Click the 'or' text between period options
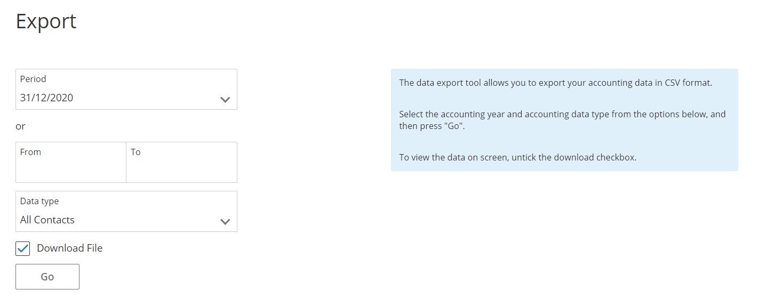The width and height of the screenshot is (758, 306). click(x=20, y=126)
